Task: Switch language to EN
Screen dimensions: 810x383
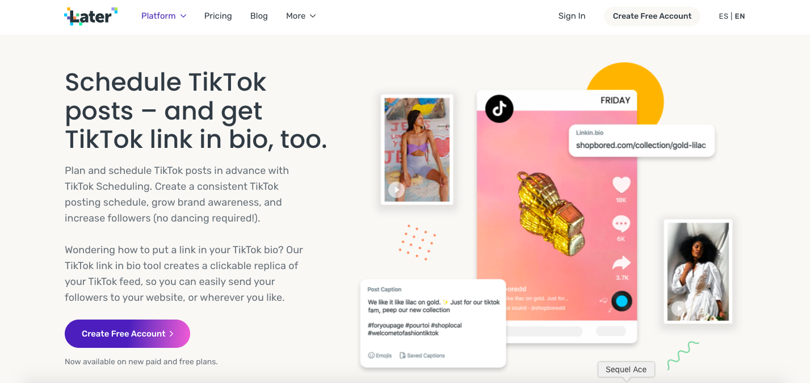Action: pyautogui.click(x=740, y=16)
